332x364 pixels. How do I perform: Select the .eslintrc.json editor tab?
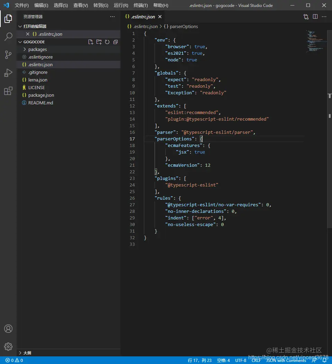[x=143, y=17]
